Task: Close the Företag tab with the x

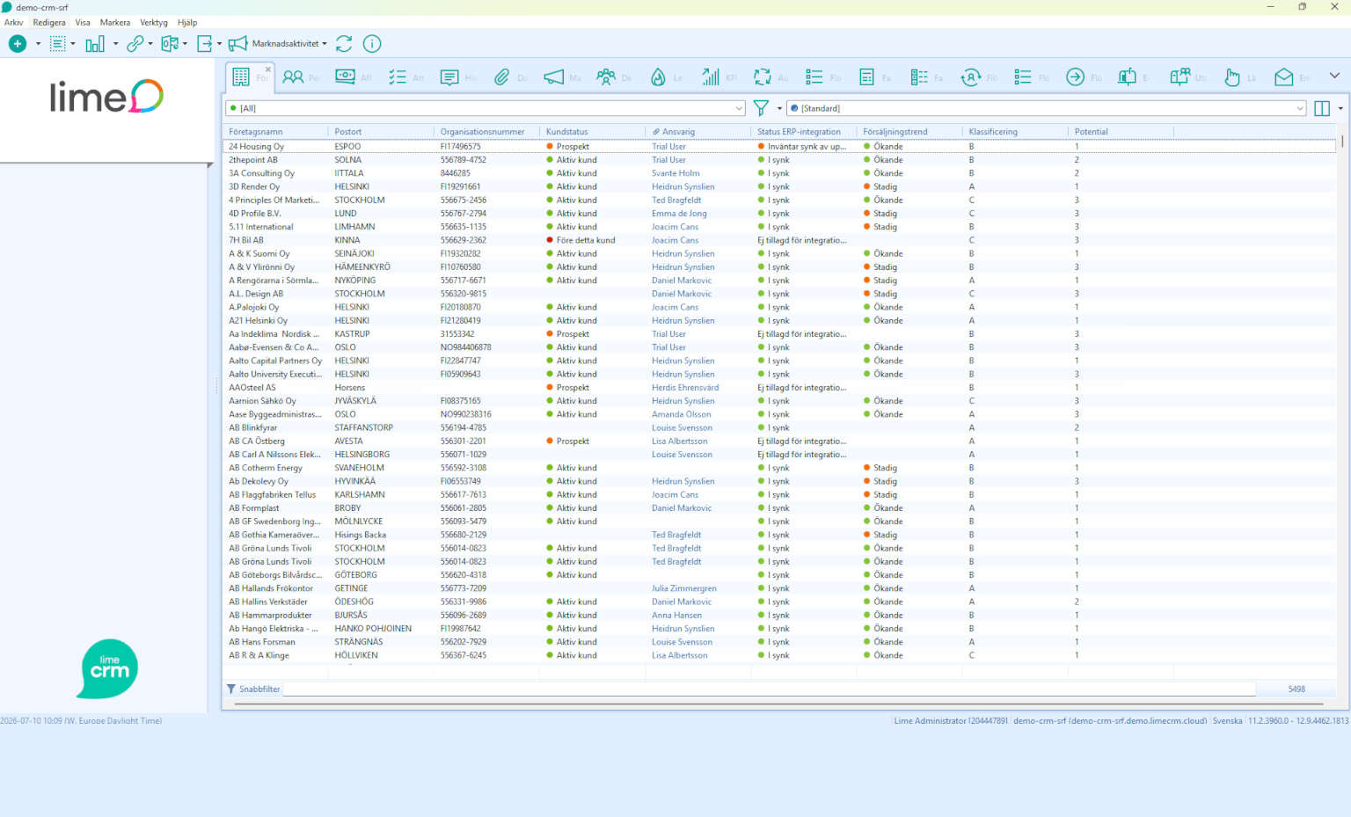Action: click(268, 69)
